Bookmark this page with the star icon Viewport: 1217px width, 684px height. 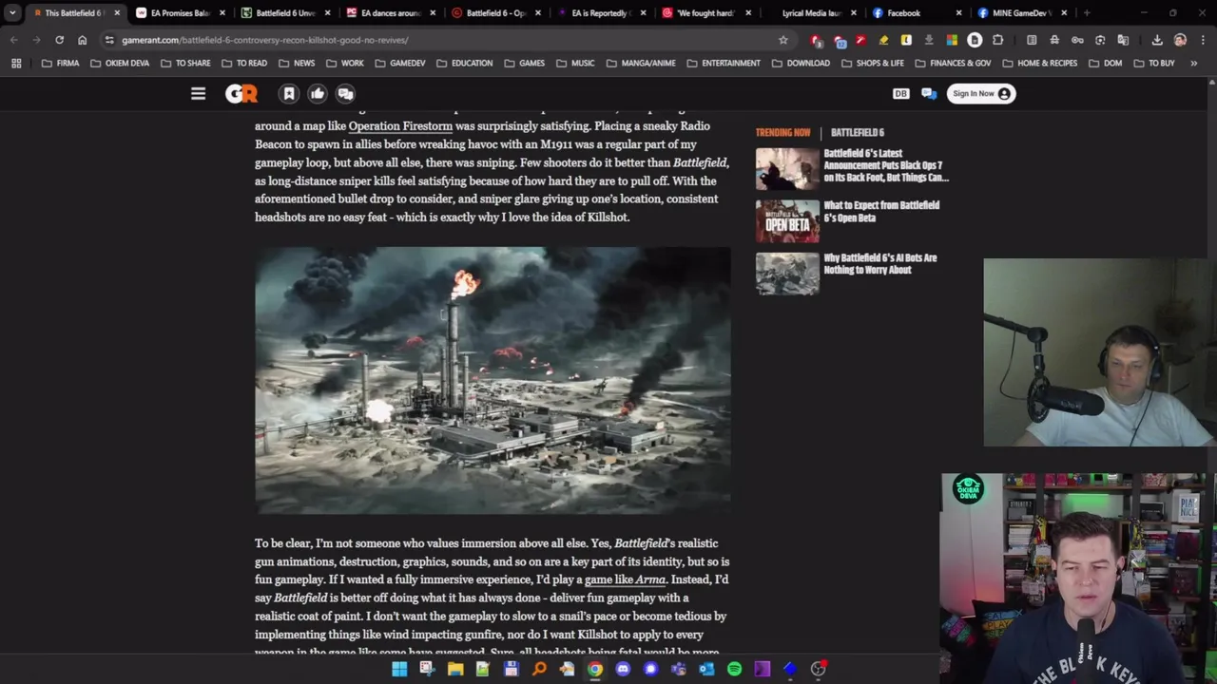click(x=782, y=40)
